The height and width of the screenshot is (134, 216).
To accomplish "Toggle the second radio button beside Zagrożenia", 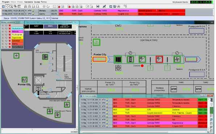I will tap(6, 38).
